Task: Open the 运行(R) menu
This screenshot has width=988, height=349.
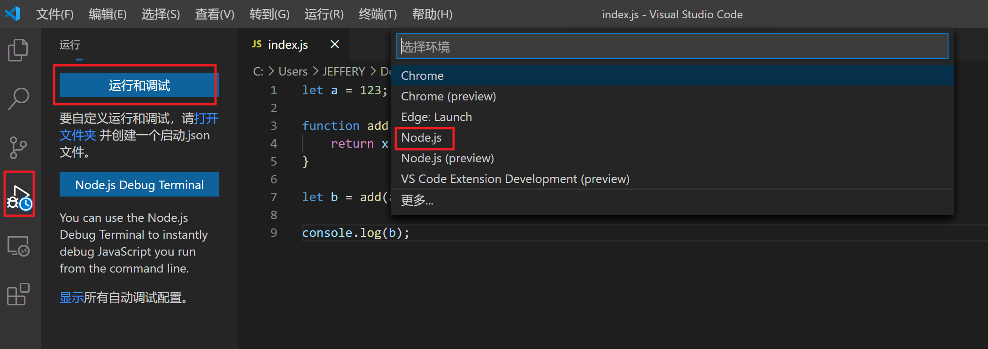Action: (324, 14)
